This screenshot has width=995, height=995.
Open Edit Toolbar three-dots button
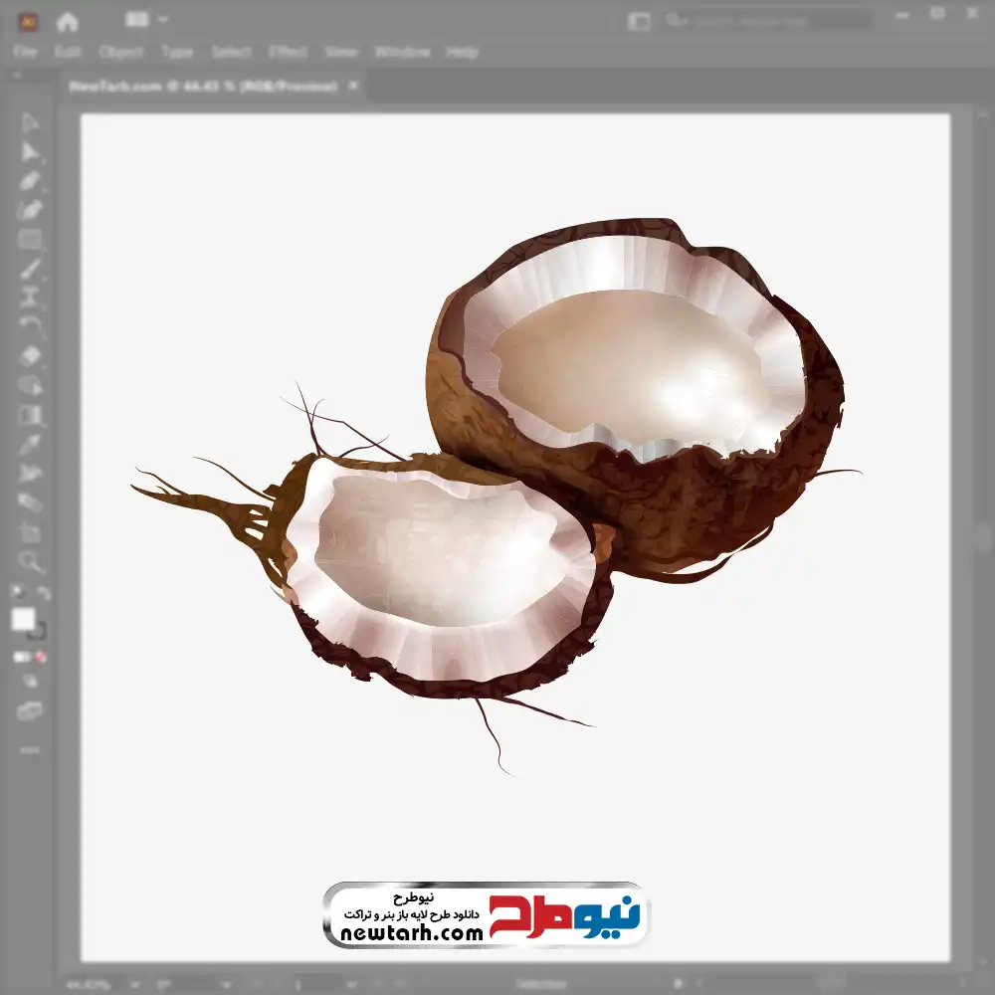pyautogui.click(x=30, y=749)
